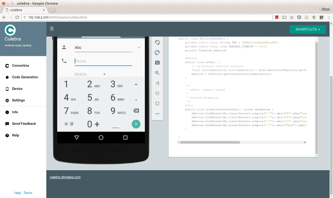Tap the * # keypad key
The width and height of the screenshot is (333, 198).
click(69, 124)
